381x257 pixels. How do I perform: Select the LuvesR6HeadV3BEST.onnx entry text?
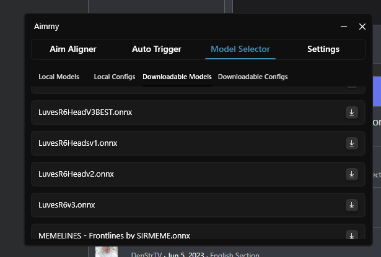[x=85, y=112]
